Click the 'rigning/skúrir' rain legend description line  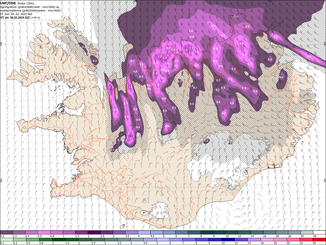pos(30,7)
